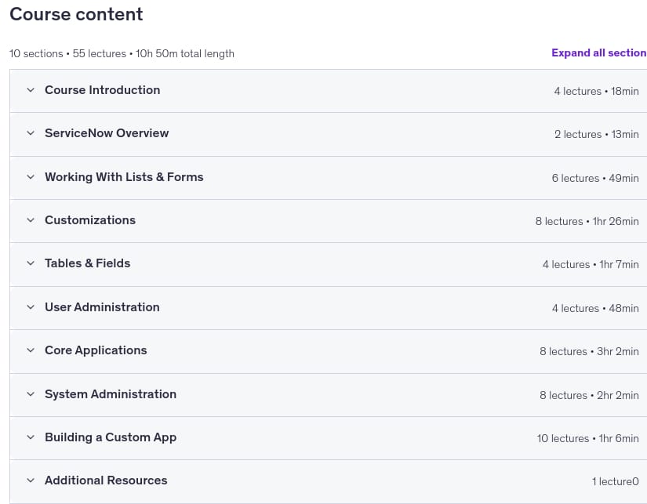Click the '1 lecture0' text
The width and height of the screenshot is (647, 504).
click(615, 482)
